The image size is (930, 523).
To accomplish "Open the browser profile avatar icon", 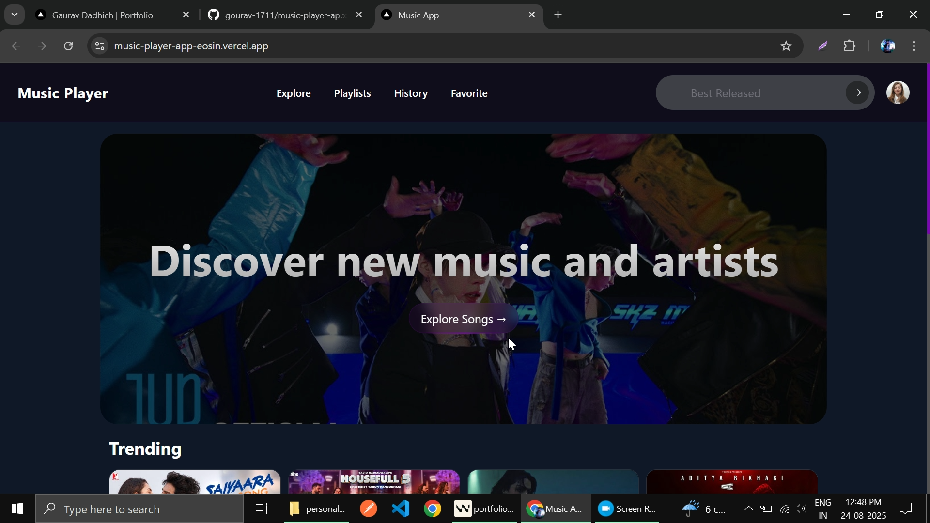I will 888,46.
